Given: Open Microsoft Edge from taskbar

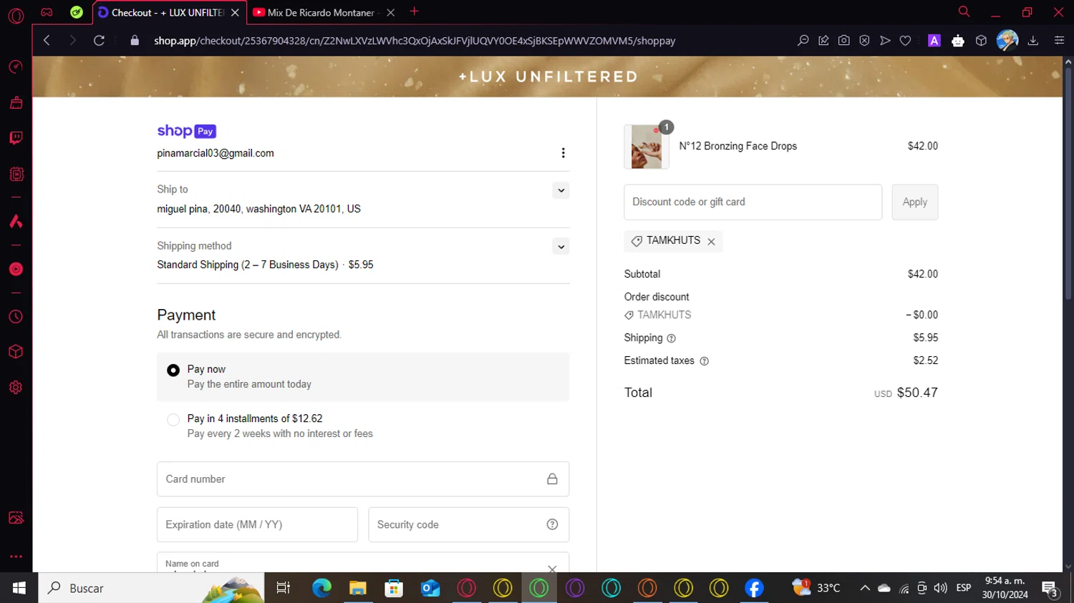Looking at the screenshot, I should pyautogui.click(x=321, y=588).
